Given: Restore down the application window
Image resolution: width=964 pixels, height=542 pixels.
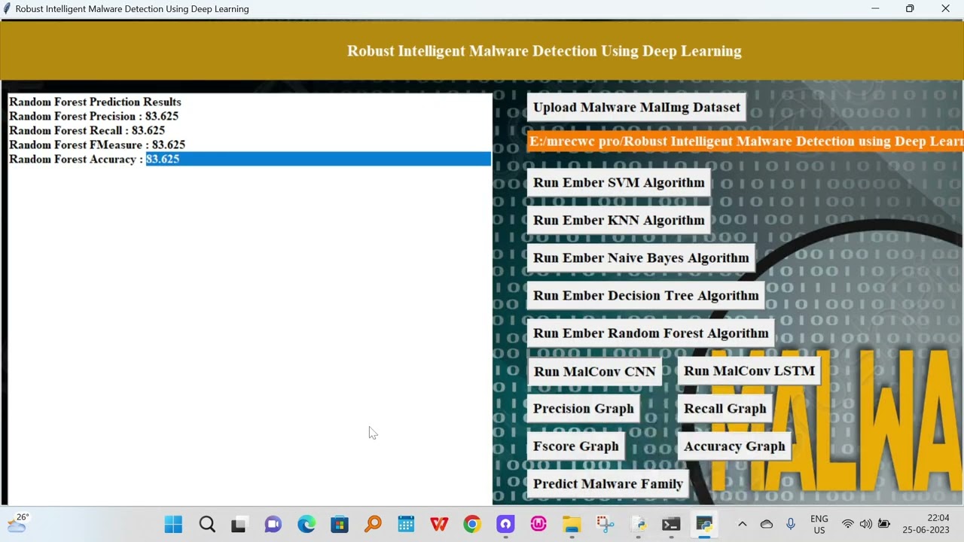Looking at the screenshot, I should (910, 9).
